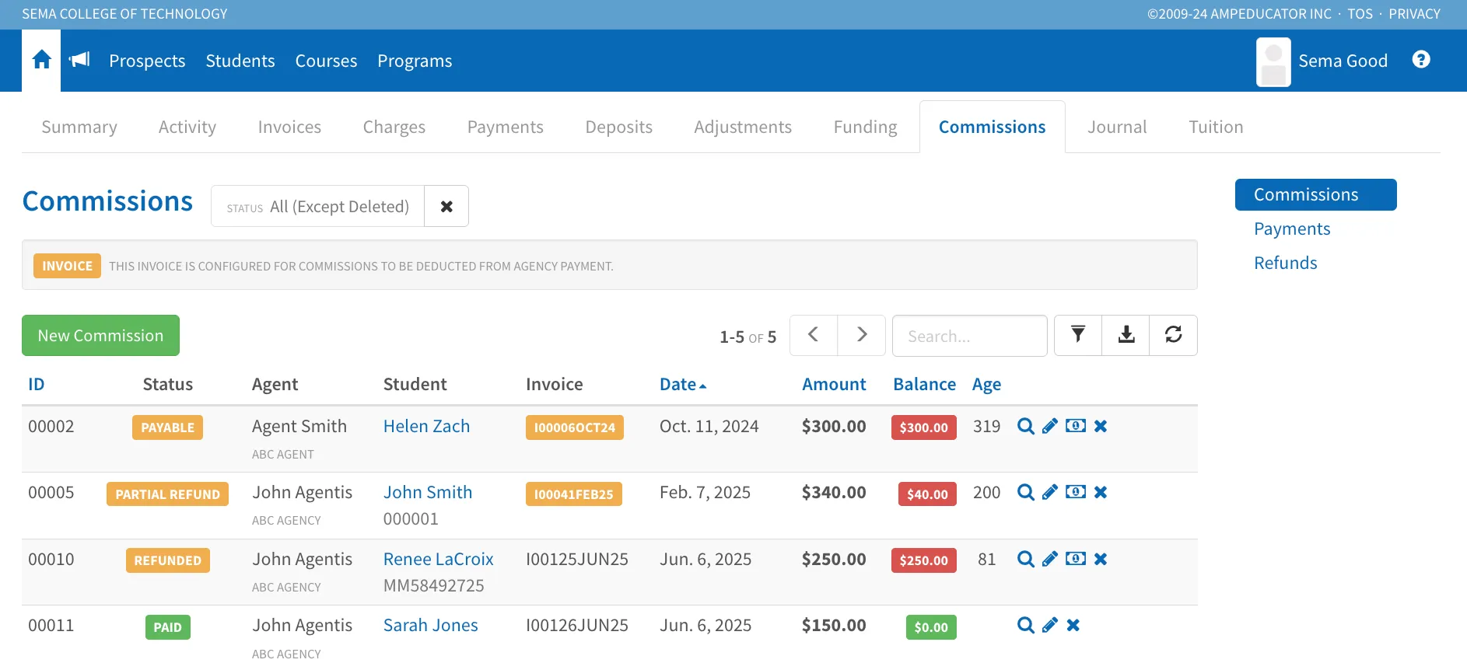Screen dimensions: 1467x670
Task: Delete commission 00002
Action: tap(1101, 426)
